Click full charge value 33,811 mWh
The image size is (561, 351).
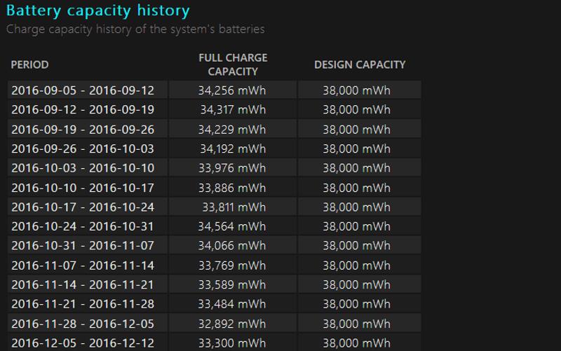(x=234, y=207)
